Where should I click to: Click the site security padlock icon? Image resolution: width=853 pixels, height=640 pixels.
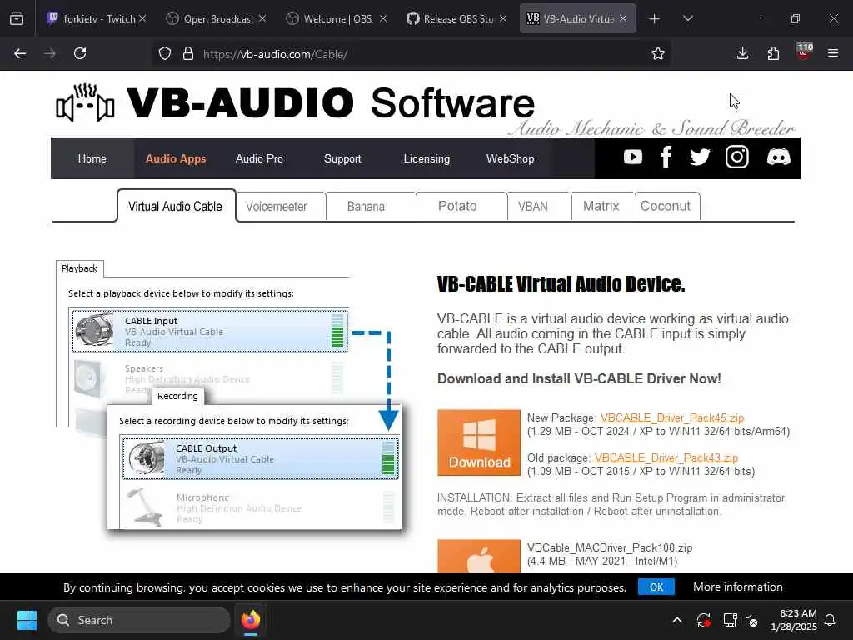(188, 53)
